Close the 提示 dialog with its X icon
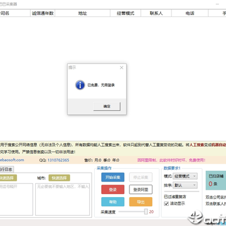Screen dimensions: 226x226 point(121,68)
